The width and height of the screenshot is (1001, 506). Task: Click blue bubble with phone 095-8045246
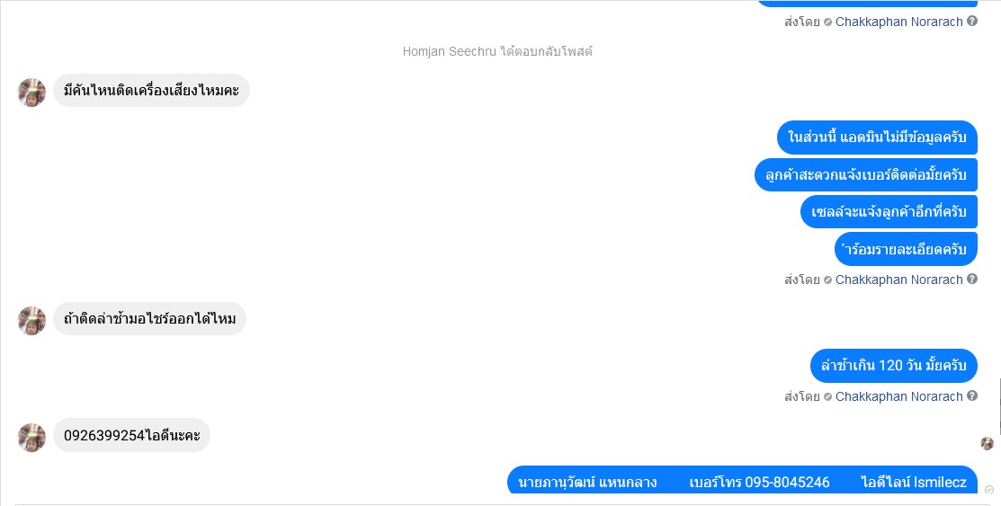742,480
